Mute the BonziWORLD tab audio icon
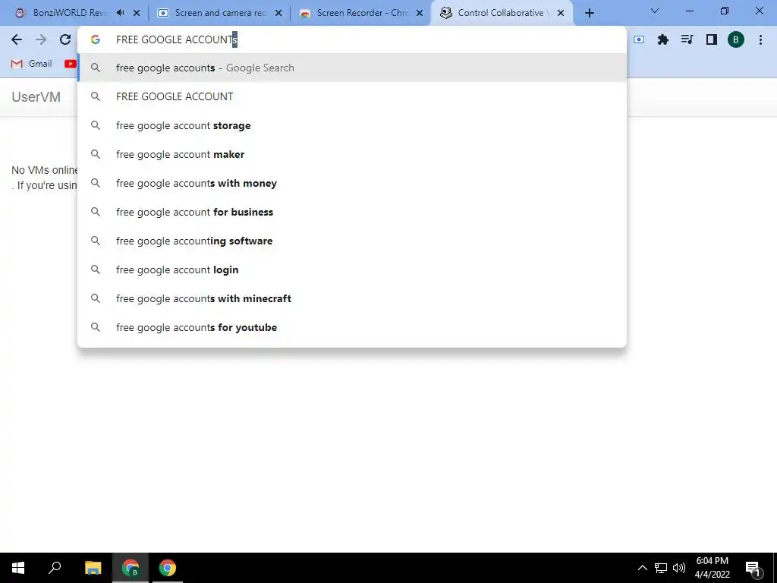 (120, 13)
